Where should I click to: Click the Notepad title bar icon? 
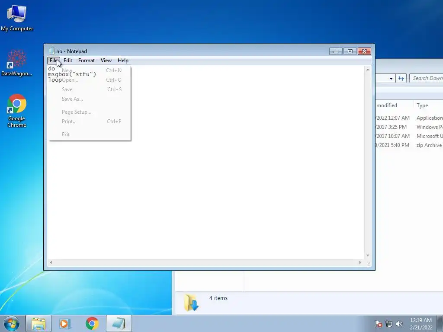point(51,51)
